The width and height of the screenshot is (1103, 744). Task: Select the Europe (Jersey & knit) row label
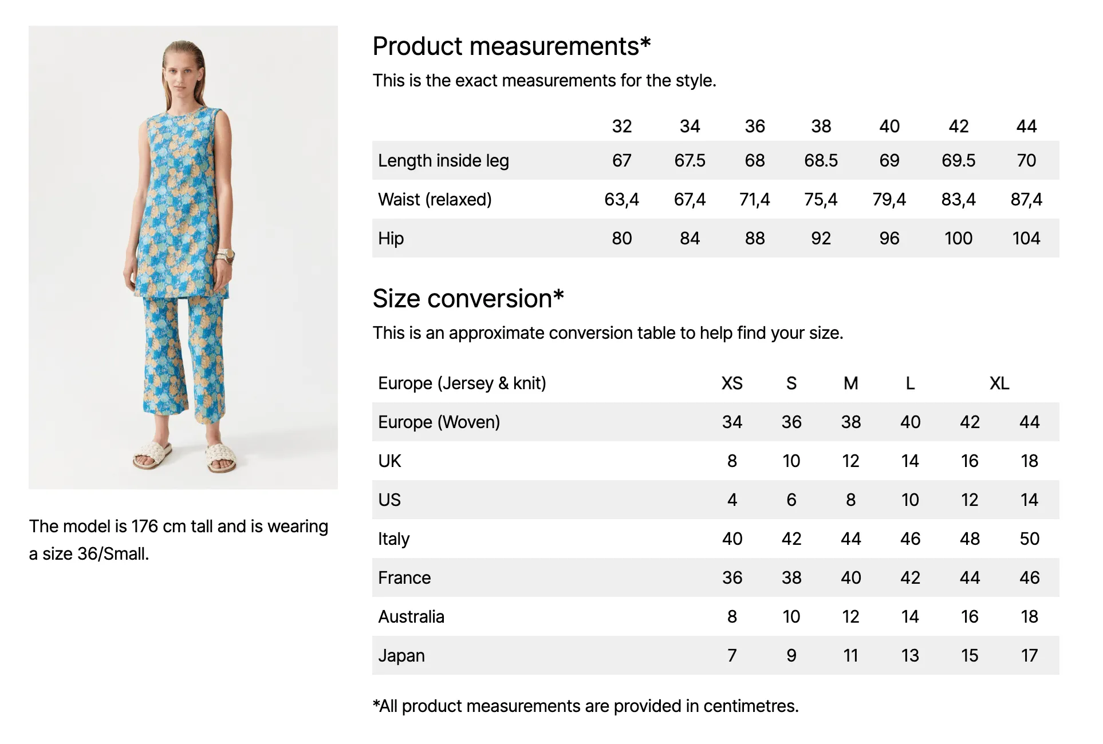462,383
